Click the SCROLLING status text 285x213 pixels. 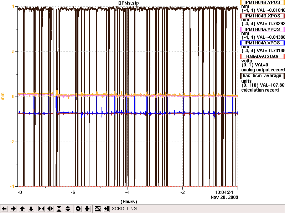(124, 209)
